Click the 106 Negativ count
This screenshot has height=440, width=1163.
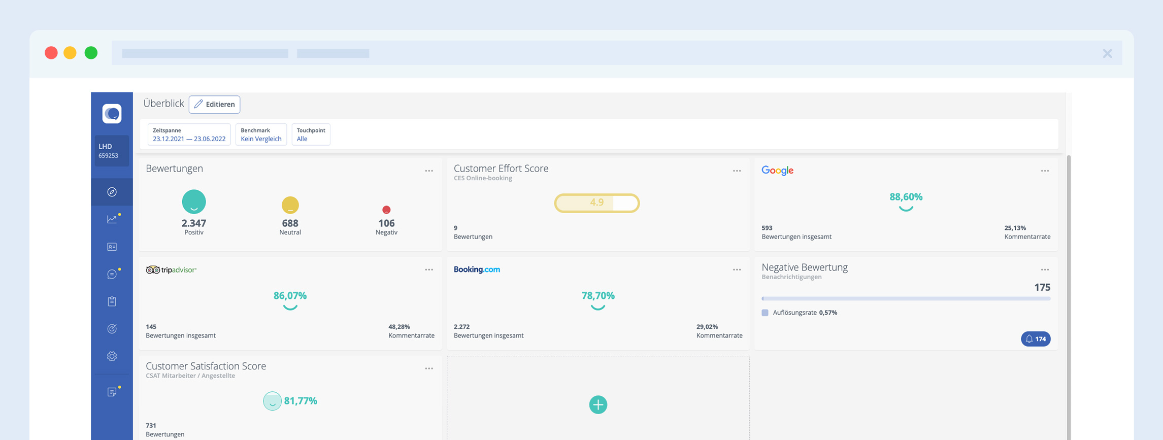(x=386, y=223)
